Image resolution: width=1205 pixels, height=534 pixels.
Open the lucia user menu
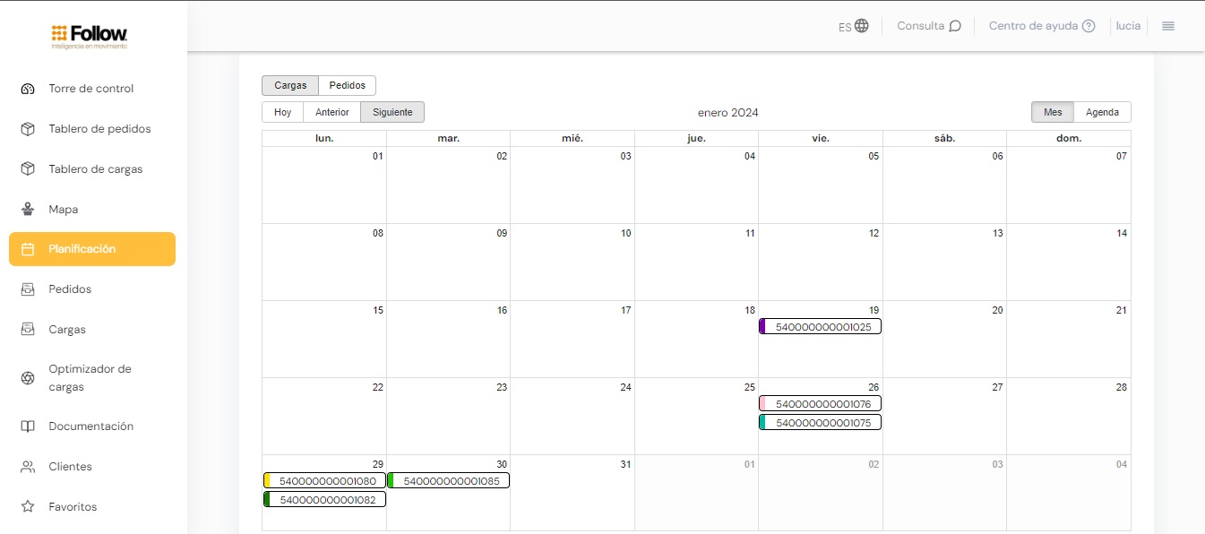[1128, 26]
